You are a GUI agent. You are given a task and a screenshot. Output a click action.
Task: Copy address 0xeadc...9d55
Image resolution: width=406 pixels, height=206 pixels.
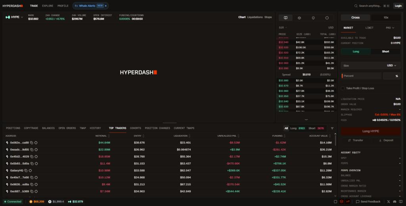click(32, 150)
